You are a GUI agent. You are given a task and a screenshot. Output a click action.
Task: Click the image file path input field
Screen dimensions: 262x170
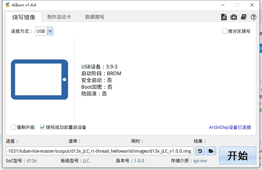[x=100, y=151]
